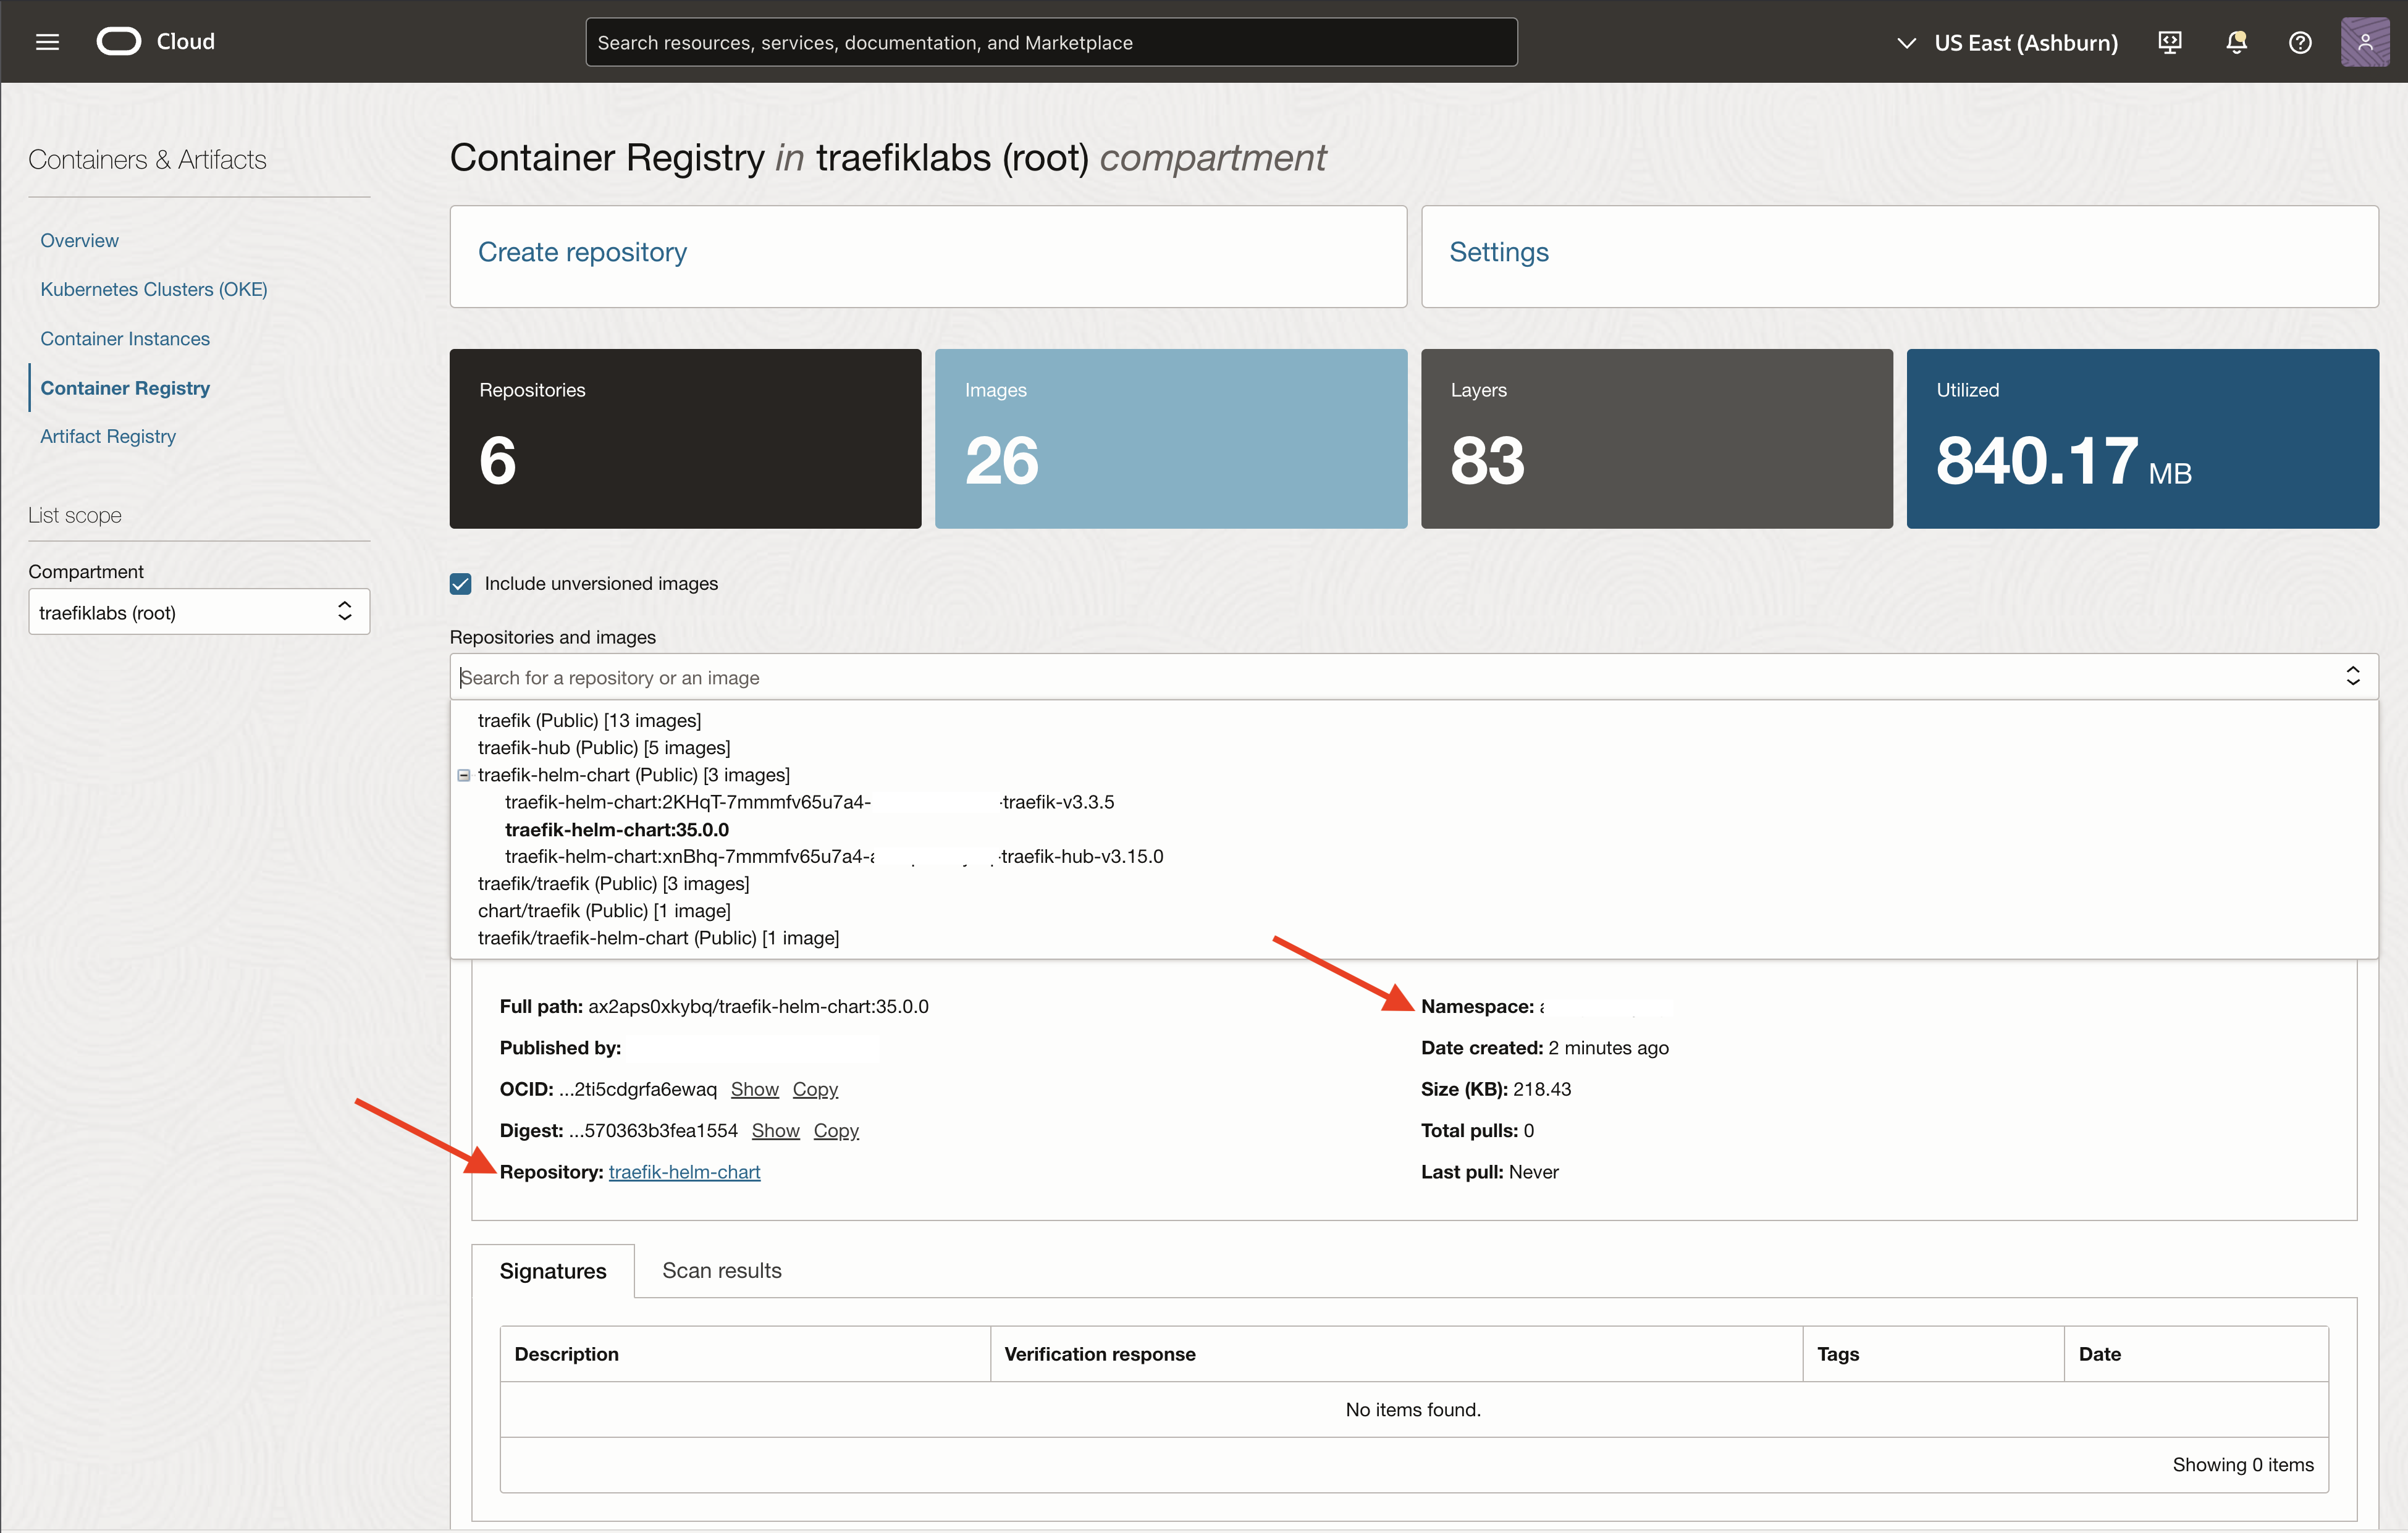Click the Create repository button
The height and width of the screenshot is (1533, 2408).
coord(582,252)
